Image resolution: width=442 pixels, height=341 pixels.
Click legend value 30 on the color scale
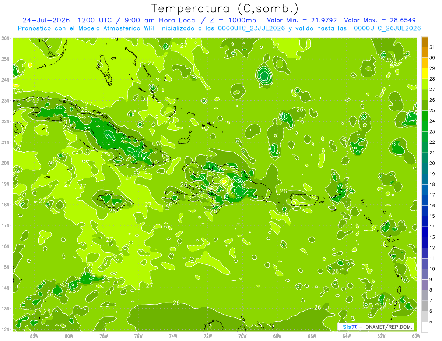[432, 58]
